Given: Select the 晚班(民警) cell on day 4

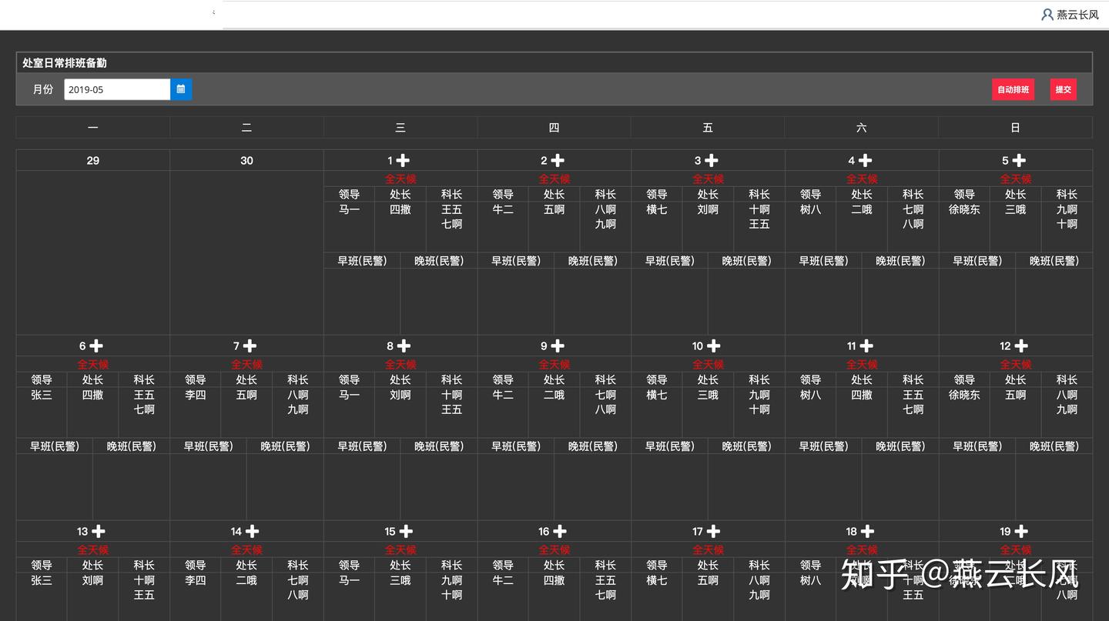Looking at the screenshot, I should (x=900, y=261).
